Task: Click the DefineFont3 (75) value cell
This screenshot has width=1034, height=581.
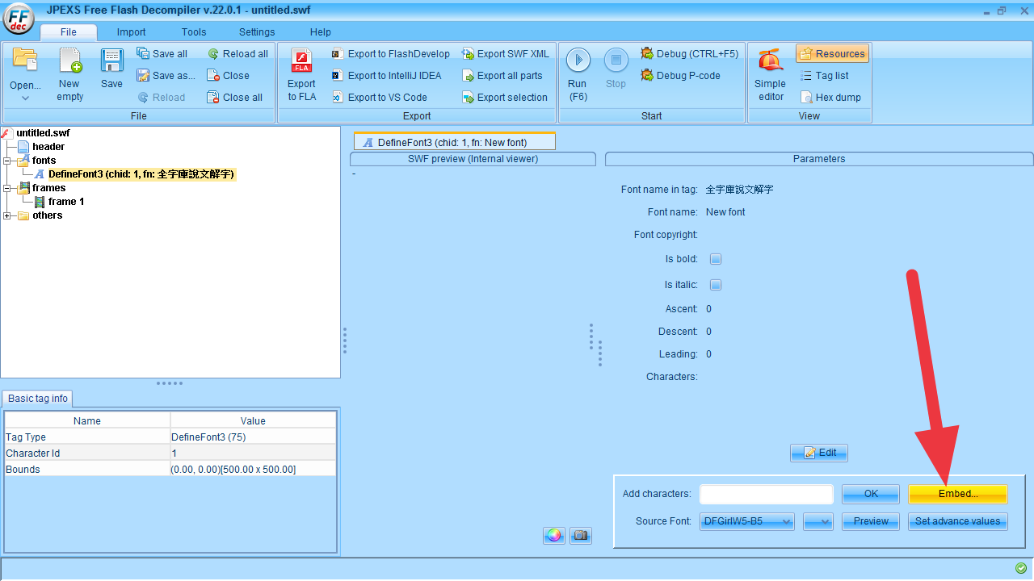Action: click(x=253, y=437)
